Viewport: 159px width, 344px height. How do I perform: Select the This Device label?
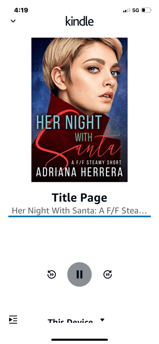tap(70, 321)
